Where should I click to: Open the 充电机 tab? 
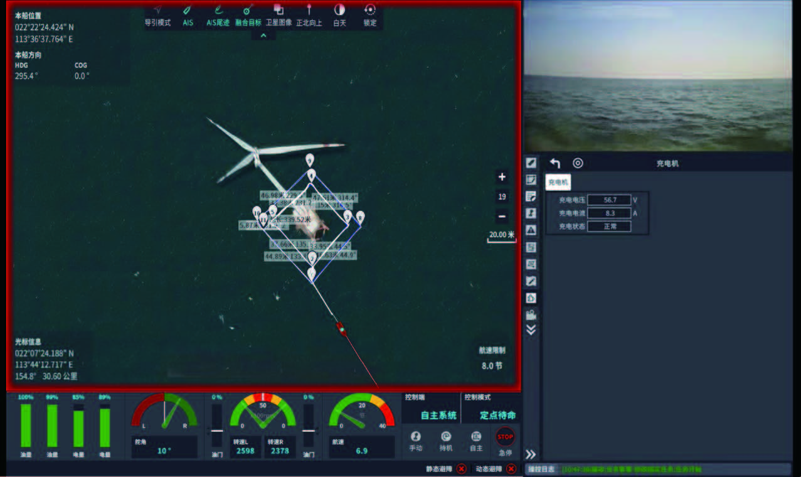click(558, 183)
